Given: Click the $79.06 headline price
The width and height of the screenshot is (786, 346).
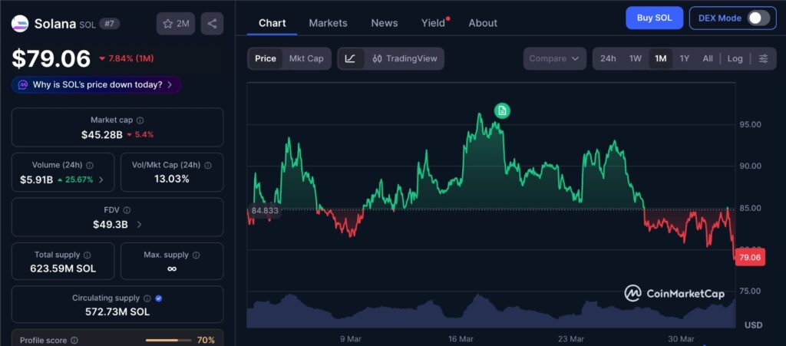Looking at the screenshot, I should pos(51,58).
